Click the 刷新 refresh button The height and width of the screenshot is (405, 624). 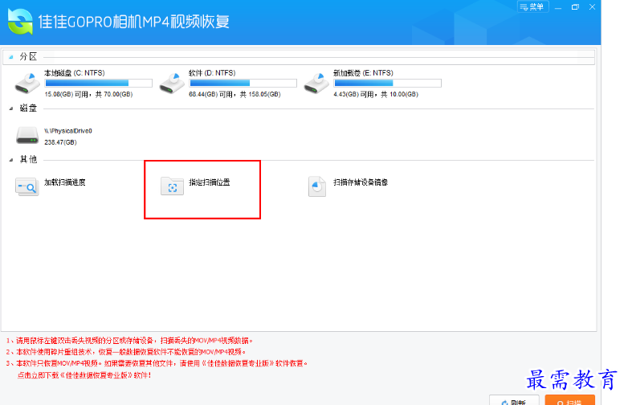pyautogui.click(x=514, y=400)
